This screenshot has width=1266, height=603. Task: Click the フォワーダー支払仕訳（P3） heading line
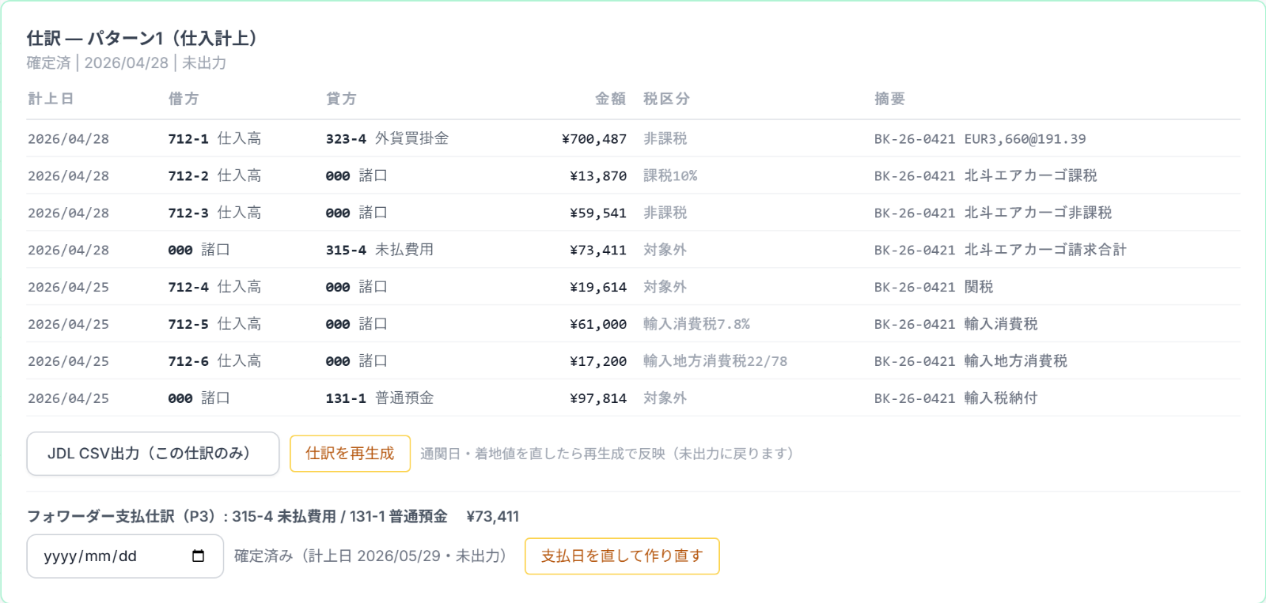273,517
